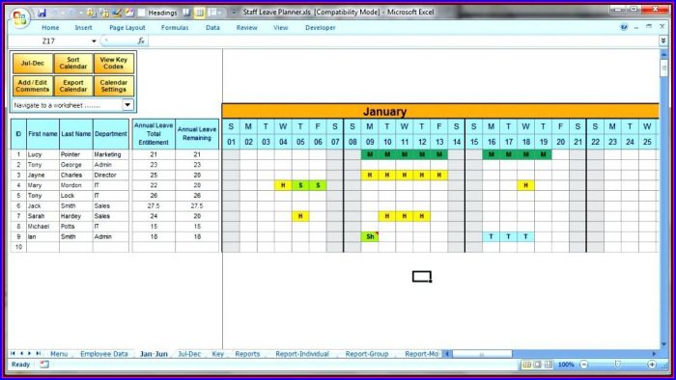The width and height of the screenshot is (676, 380).
Task: Open the Formulas ribbon tab
Action: tap(175, 28)
